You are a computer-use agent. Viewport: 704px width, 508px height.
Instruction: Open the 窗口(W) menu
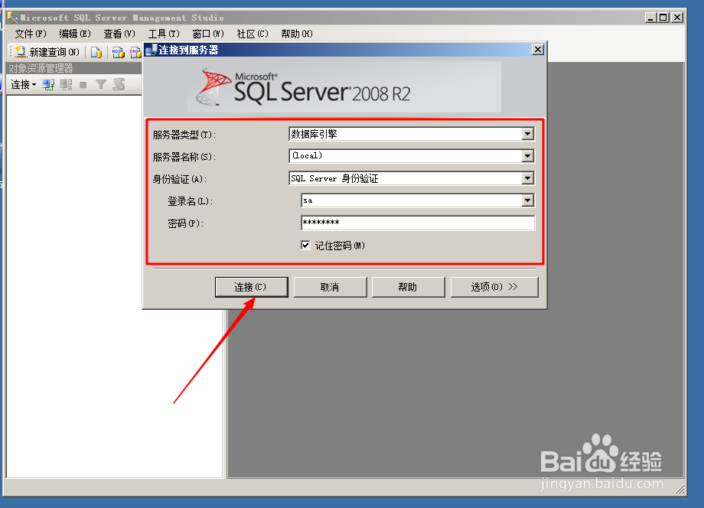click(208, 34)
